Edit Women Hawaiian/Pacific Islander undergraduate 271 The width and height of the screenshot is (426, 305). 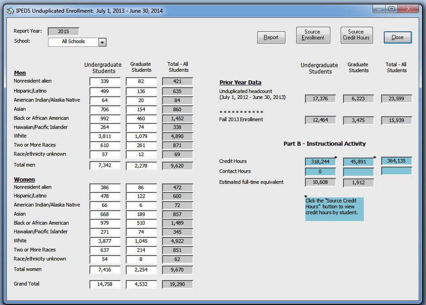[x=105, y=232]
